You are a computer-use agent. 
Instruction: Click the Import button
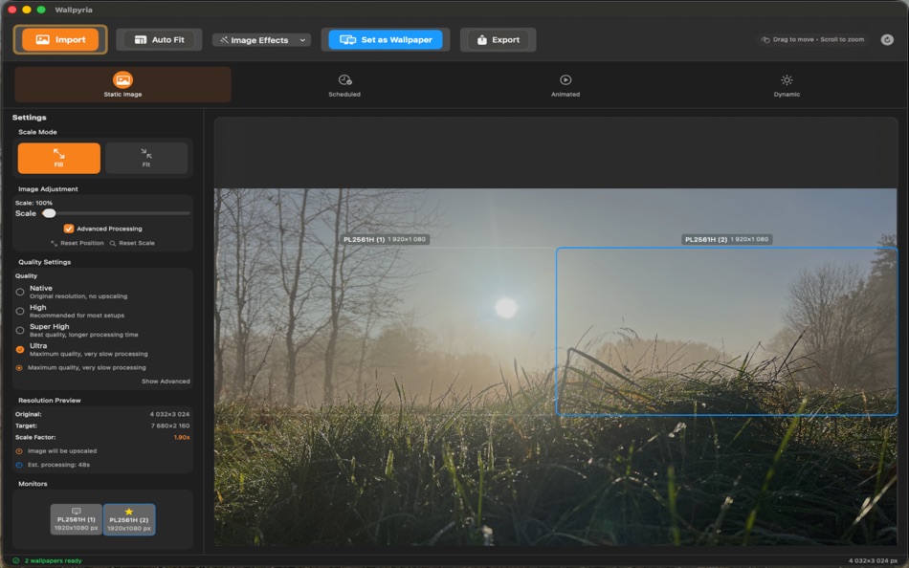coord(60,39)
